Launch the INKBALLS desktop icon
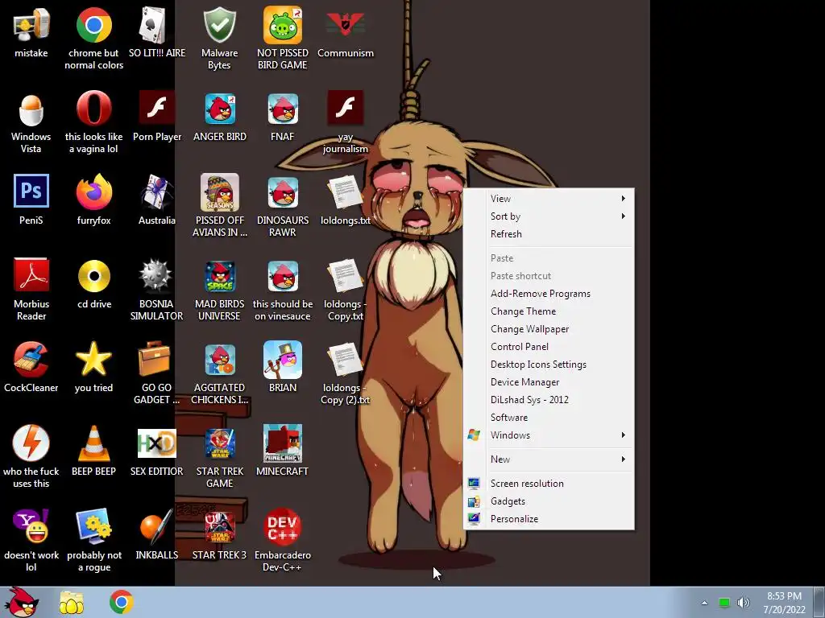This screenshot has width=825, height=618. pos(157,526)
